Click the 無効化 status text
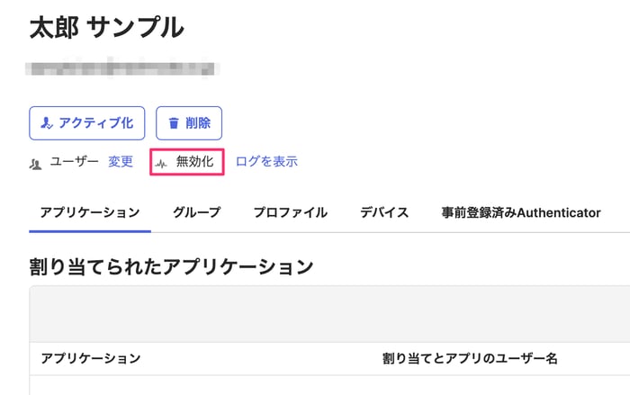 195,162
